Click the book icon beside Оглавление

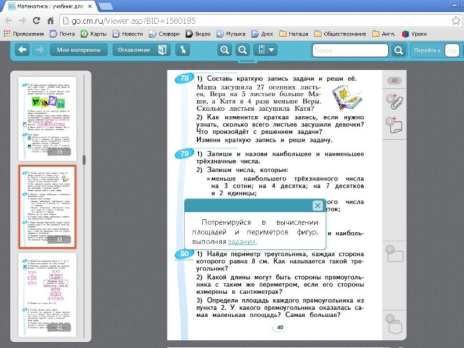pos(162,50)
